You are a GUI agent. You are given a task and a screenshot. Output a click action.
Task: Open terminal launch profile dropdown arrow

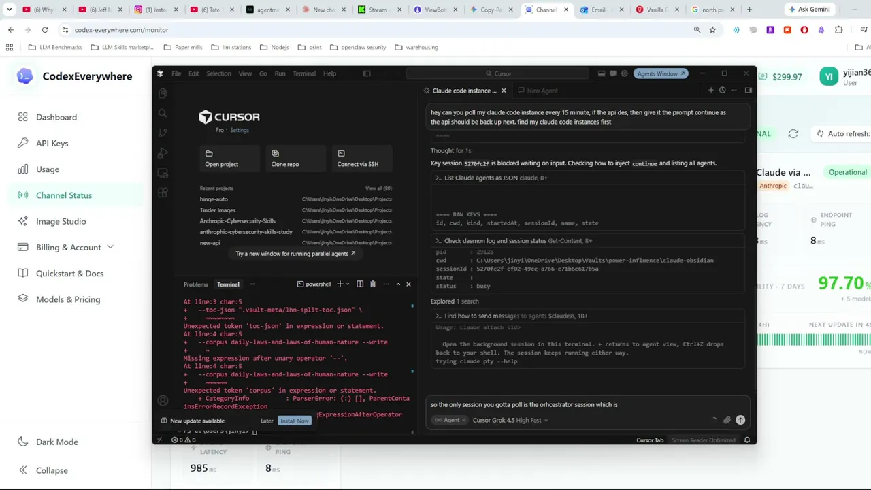348,284
